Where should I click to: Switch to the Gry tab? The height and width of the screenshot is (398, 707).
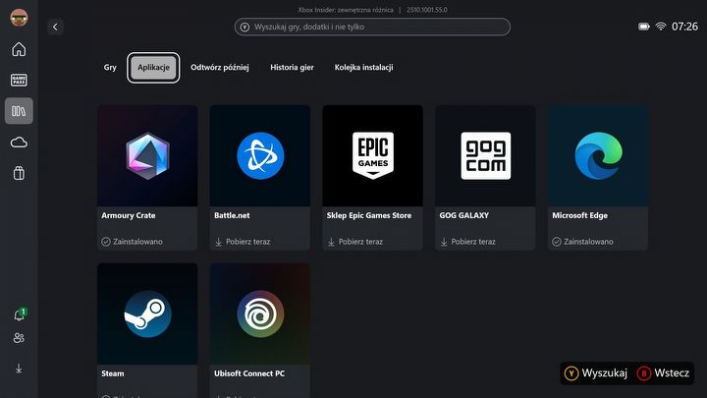click(x=110, y=68)
